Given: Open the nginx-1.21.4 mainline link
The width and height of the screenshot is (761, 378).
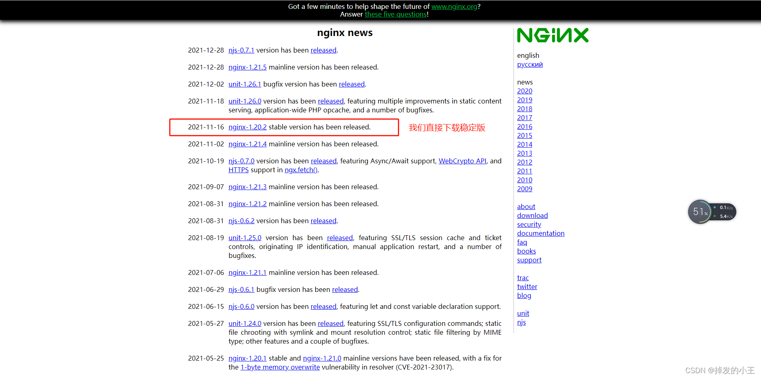Looking at the screenshot, I should (247, 144).
